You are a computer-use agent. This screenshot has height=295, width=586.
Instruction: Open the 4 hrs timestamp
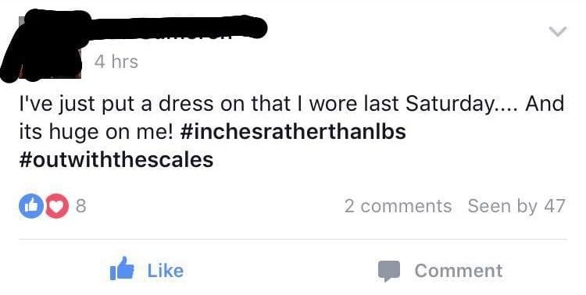116,62
